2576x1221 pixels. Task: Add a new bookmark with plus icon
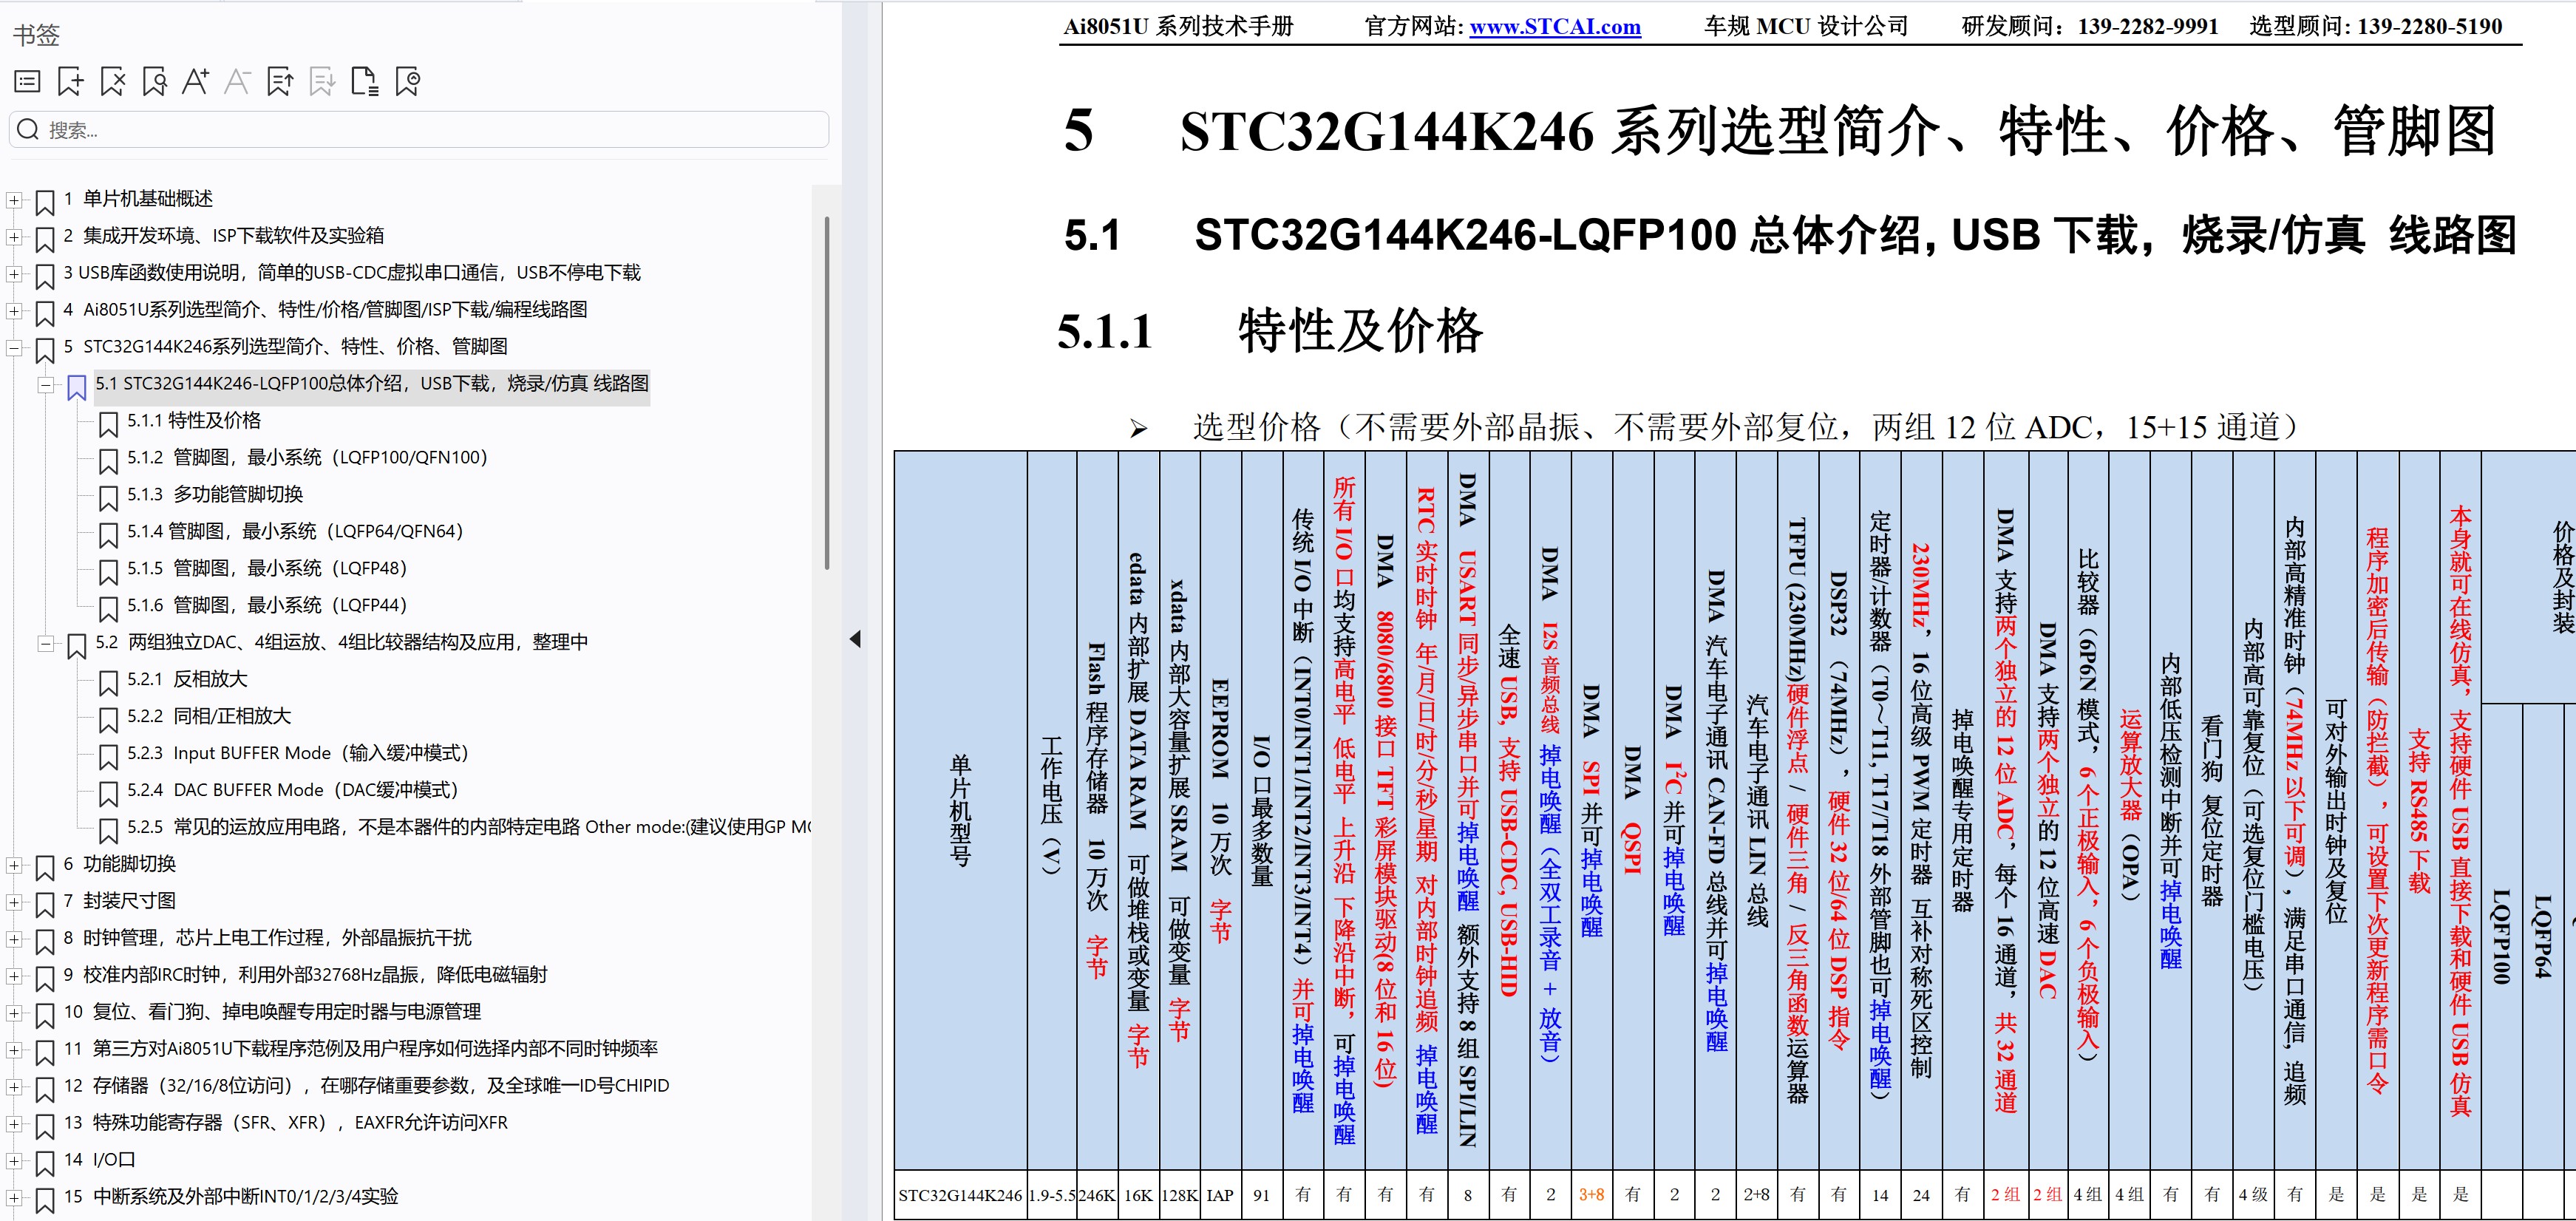click(70, 81)
